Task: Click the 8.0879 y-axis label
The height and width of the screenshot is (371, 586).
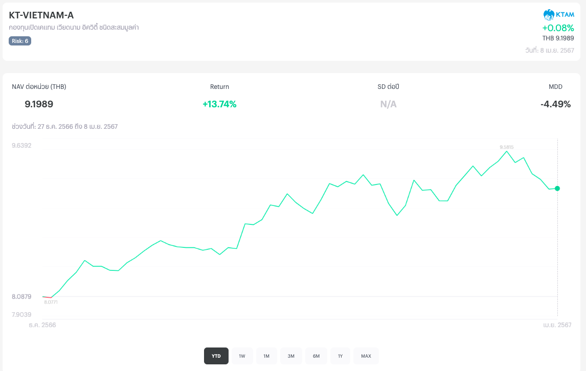Action: [x=21, y=297]
